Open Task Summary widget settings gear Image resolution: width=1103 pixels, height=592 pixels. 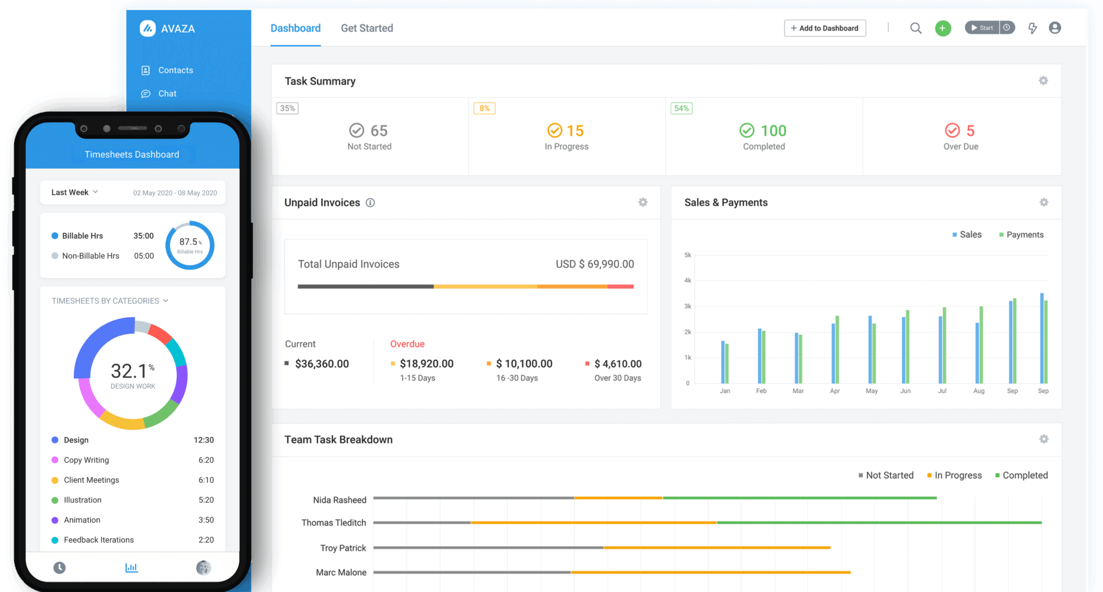(x=1043, y=80)
